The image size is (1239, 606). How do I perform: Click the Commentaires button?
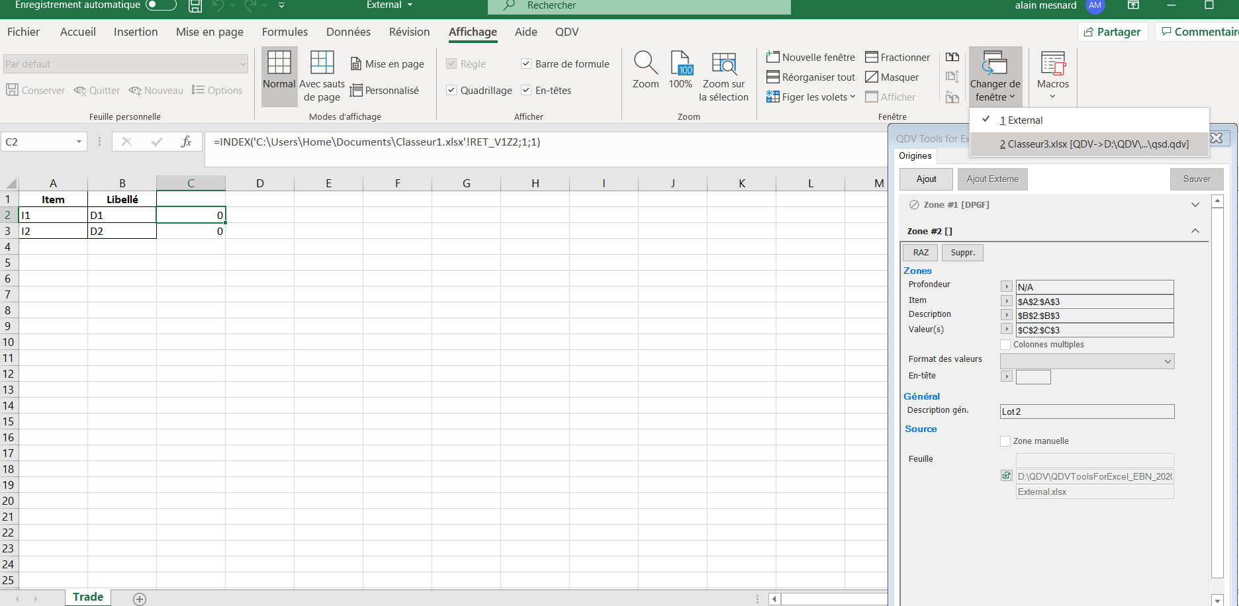click(x=1199, y=32)
